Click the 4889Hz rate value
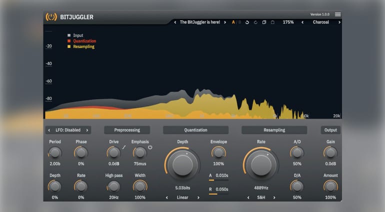Screen dimensions: 385x212 [x=261, y=188]
